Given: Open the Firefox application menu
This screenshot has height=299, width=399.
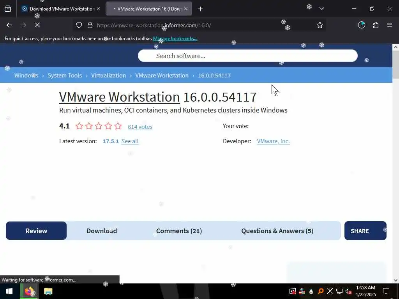Looking at the screenshot, I should click(x=390, y=25).
